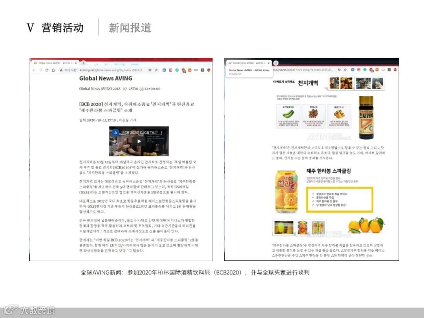Open fourth product photo thumbnail beside 천지개벽 title
The height and width of the screenshot is (318, 424).
pyautogui.click(x=378, y=83)
